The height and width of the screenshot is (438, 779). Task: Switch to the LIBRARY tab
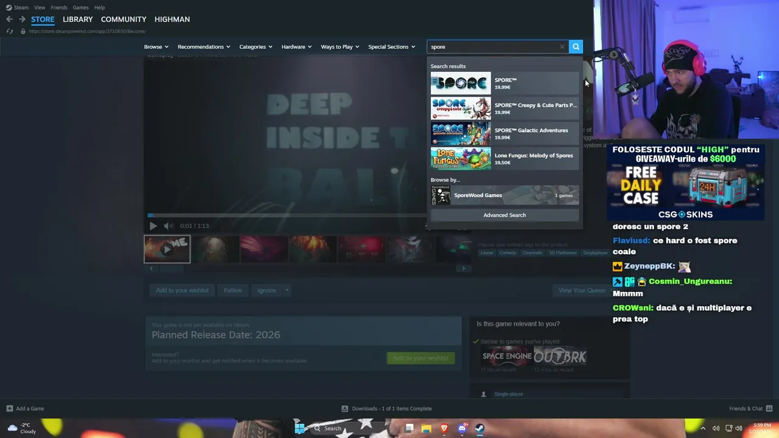[x=78, y=19]
